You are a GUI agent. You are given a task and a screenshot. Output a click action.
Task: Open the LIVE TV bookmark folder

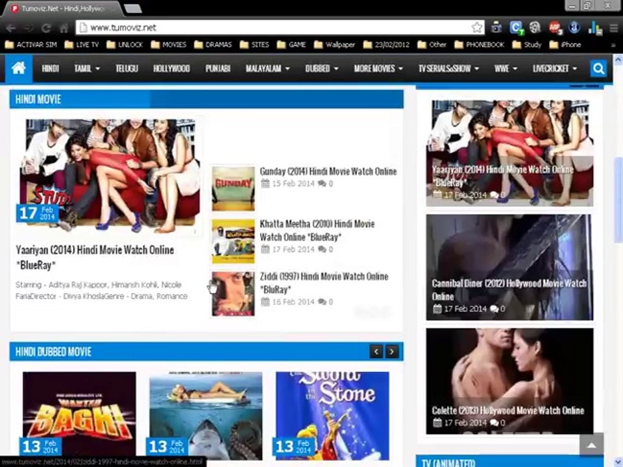[x=82, y=45]
